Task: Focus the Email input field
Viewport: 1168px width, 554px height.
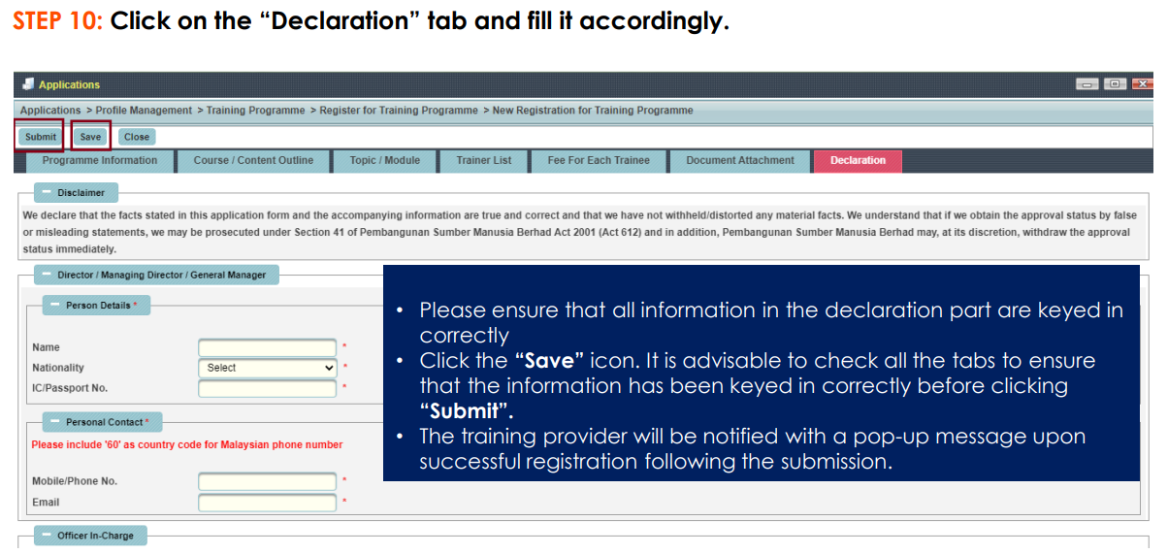Action: [x=268, y=503]
